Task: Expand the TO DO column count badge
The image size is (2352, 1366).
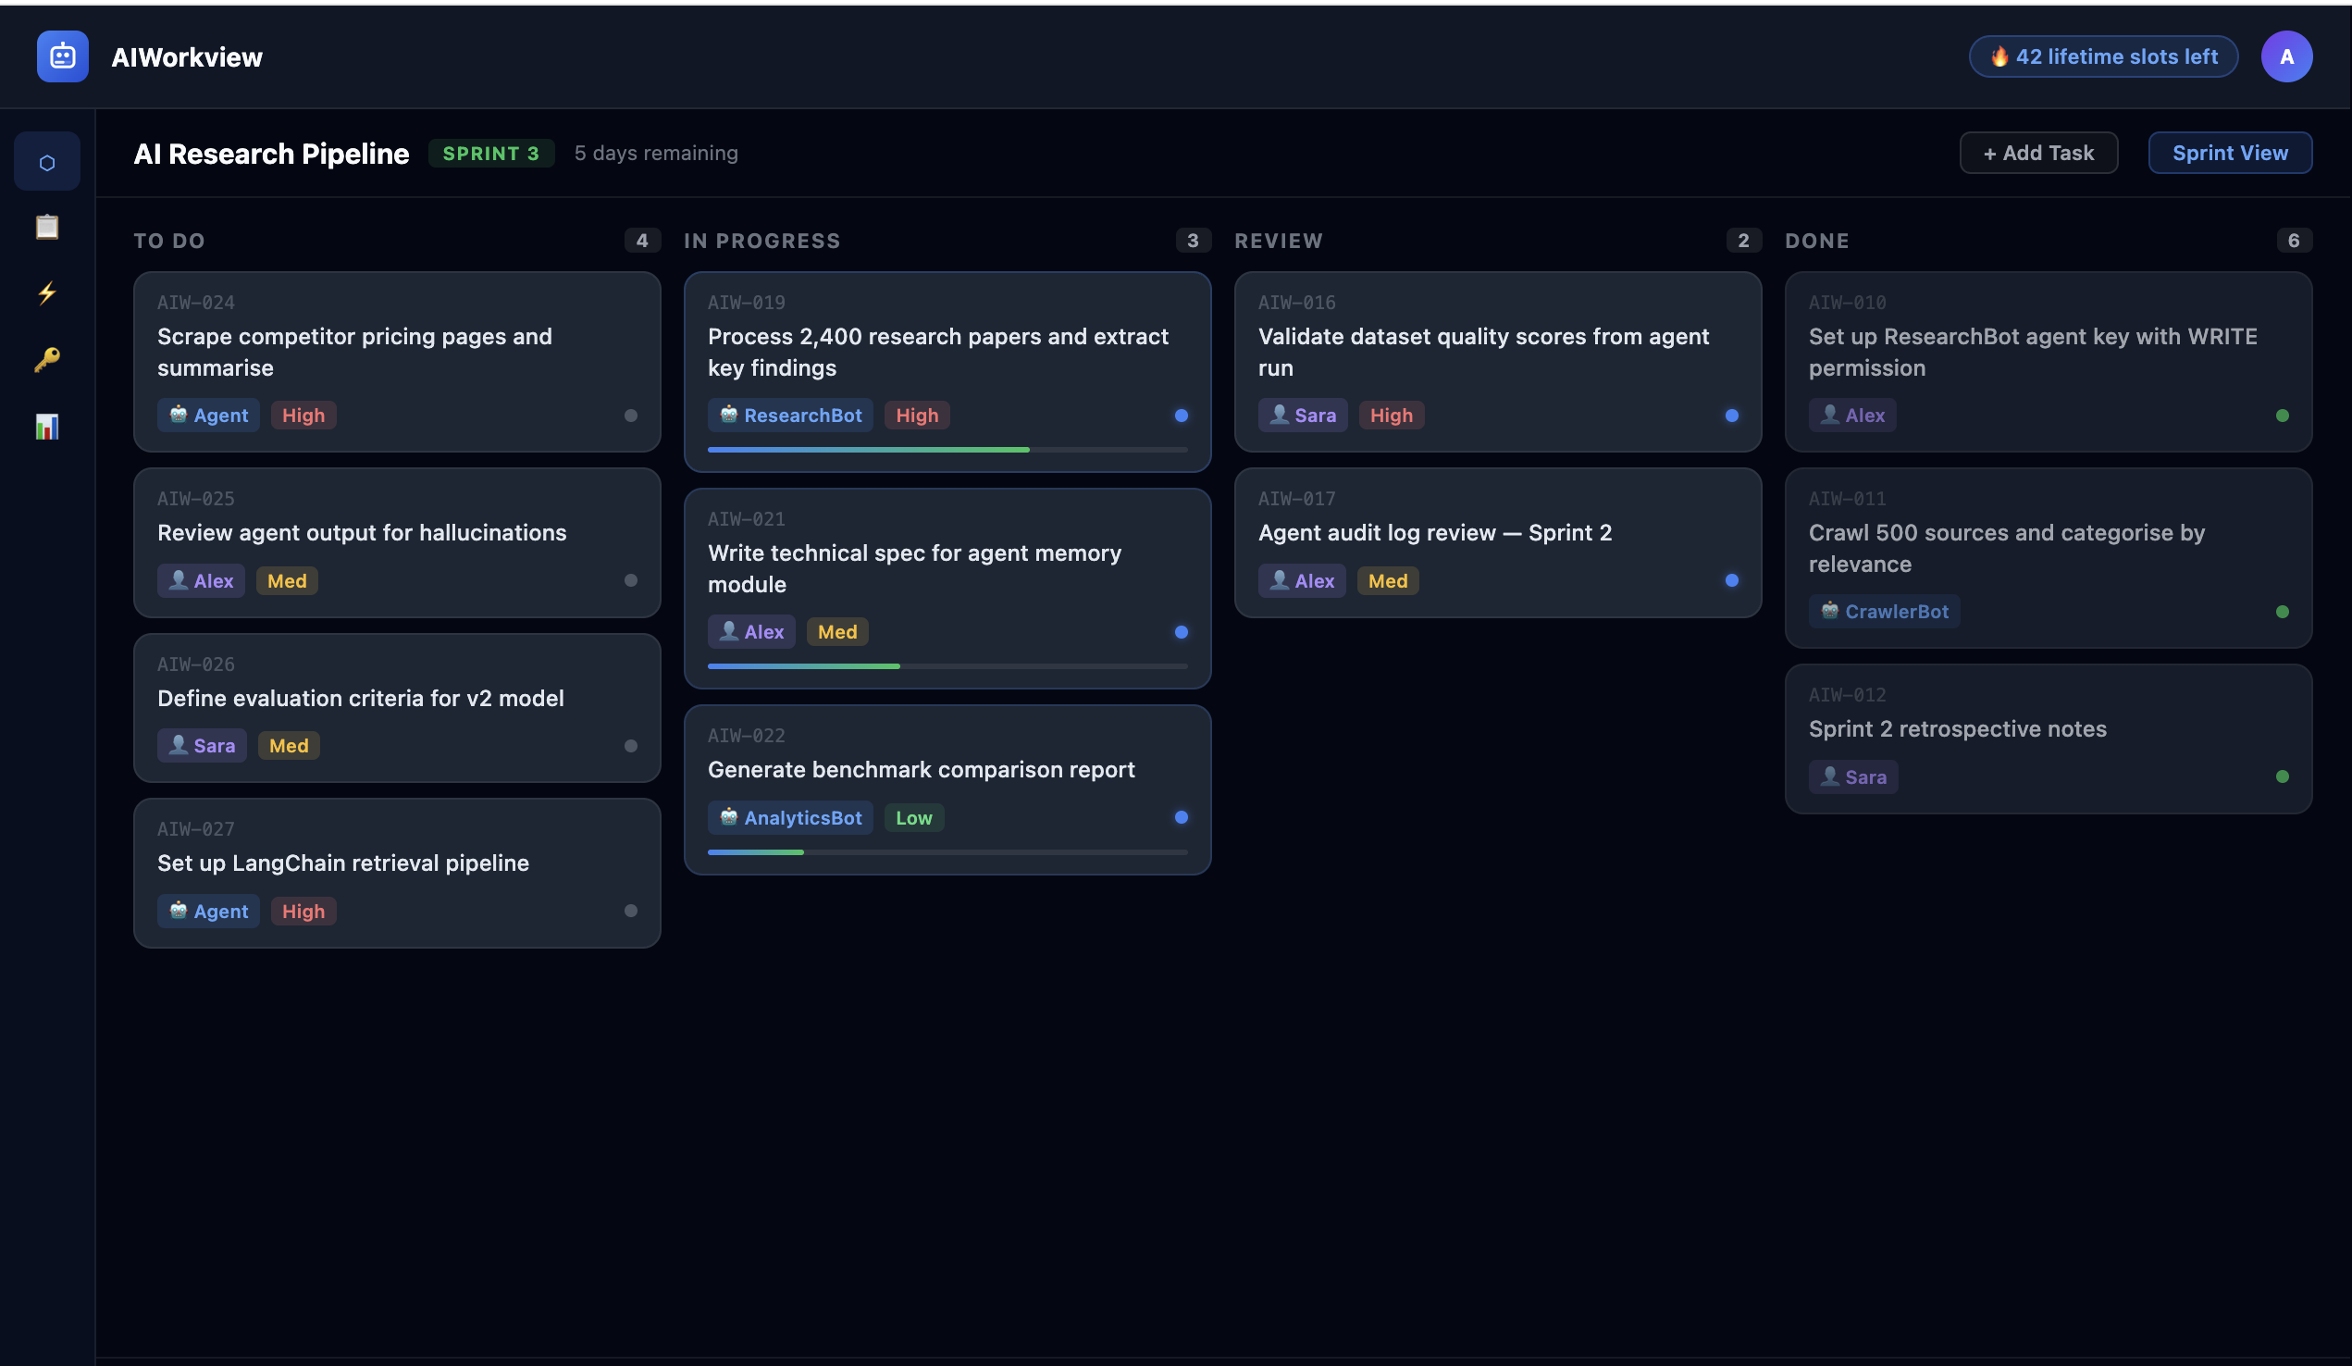Action: pyautogui.click(x=642, y=240)
